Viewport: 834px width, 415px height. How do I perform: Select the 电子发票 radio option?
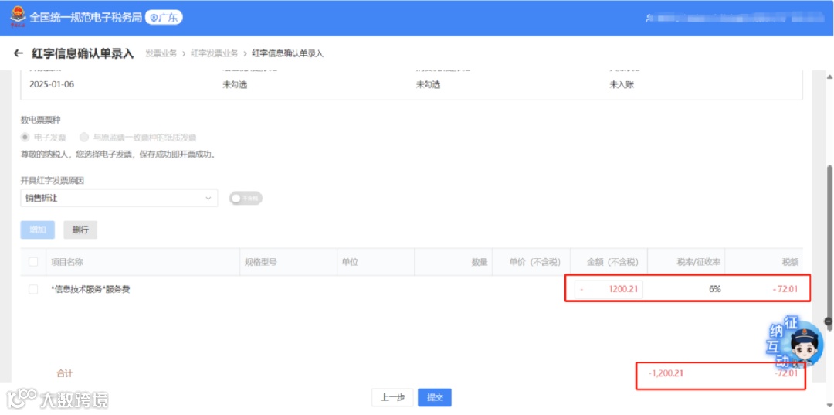pyautogui.click(x=25, y=138)
